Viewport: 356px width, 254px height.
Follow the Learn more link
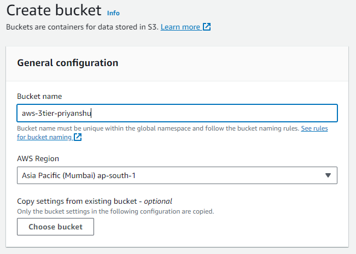tap(180, 27)
